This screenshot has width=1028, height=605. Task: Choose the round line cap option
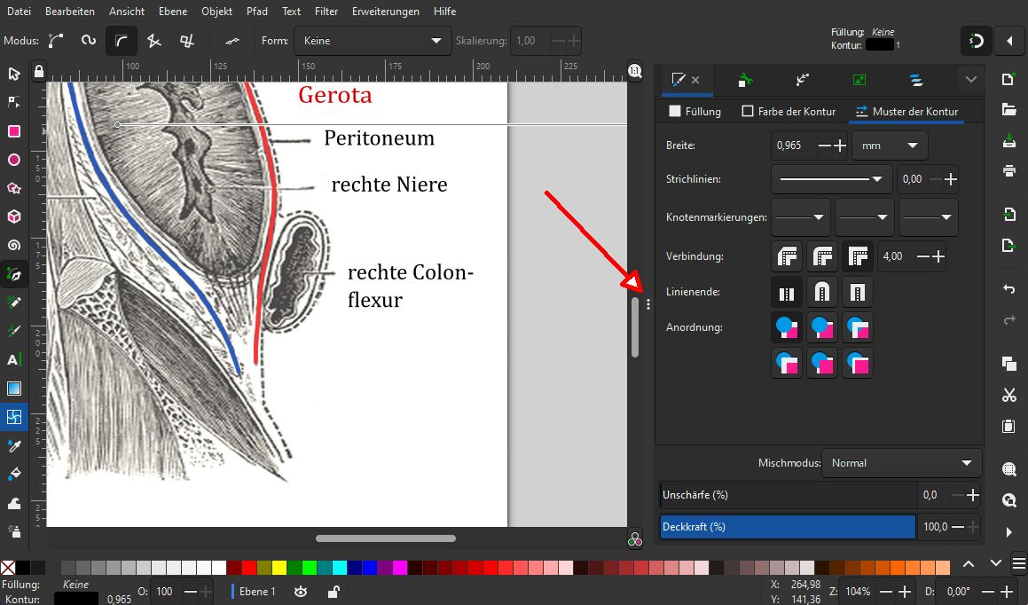point(822,292)
